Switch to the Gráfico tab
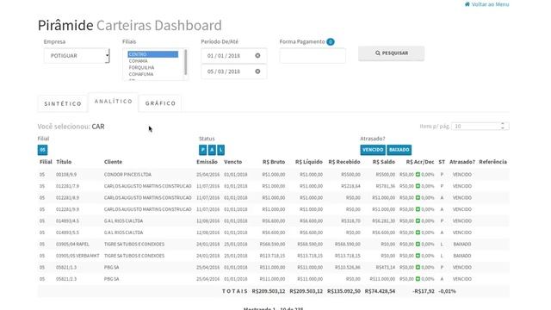This screenshot has width=551, height=310. pos(161,103)
